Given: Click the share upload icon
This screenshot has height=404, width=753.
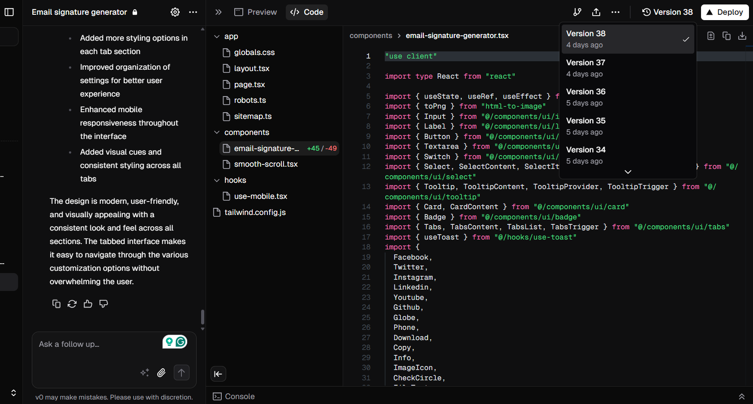Looking at the screenshot, I should tap(596, 12).
